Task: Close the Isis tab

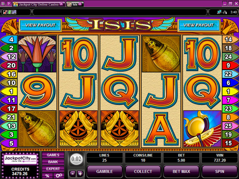Action: [80, 4]
